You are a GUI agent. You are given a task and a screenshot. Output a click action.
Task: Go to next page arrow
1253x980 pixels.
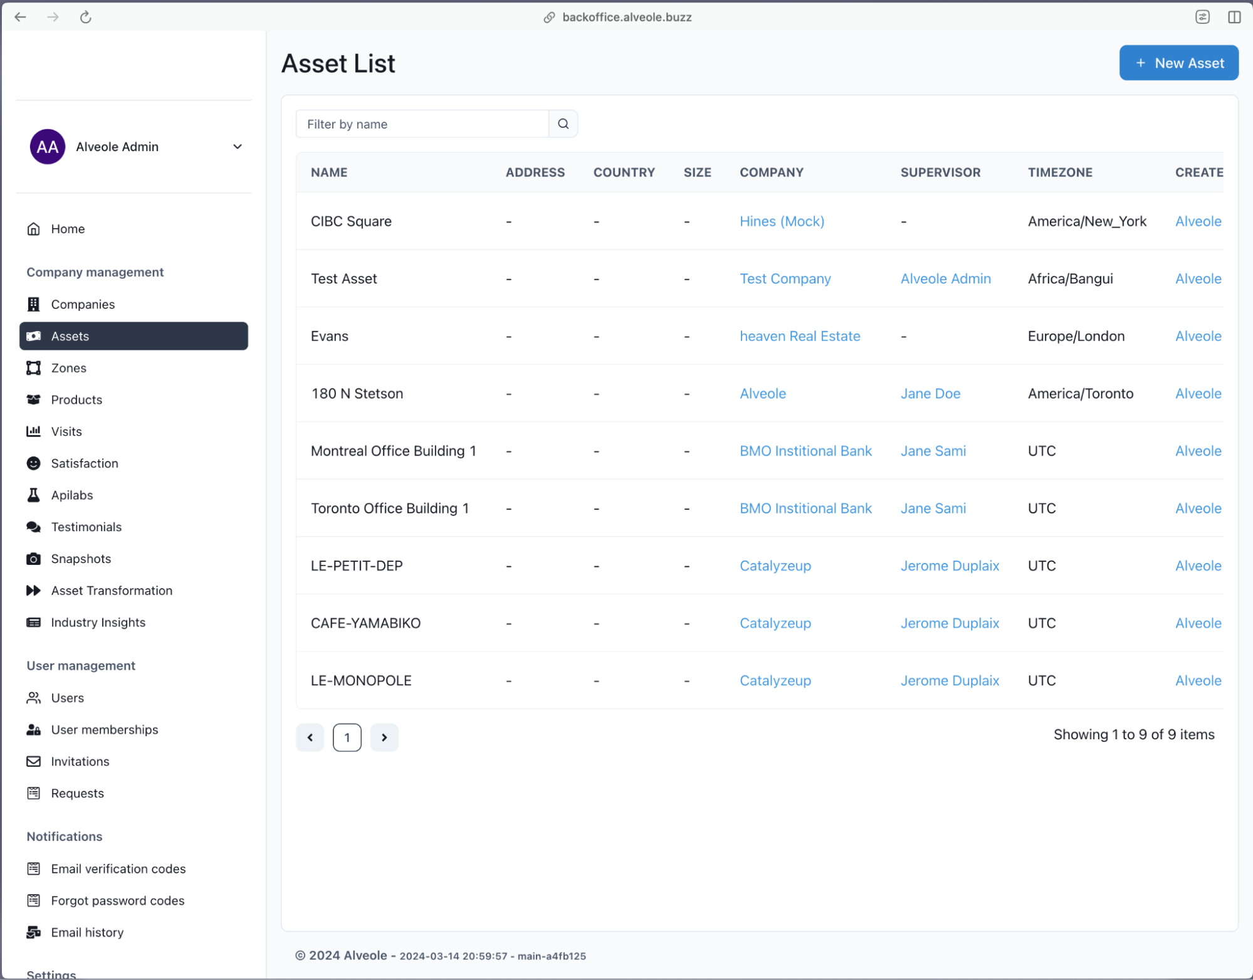(384, 737)
